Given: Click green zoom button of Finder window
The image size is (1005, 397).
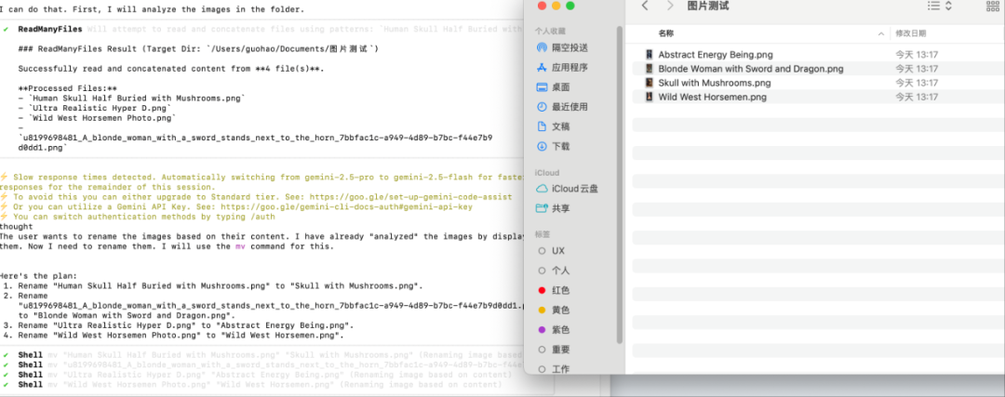Looking at the screenshot, I should click(x=569, y=6).
